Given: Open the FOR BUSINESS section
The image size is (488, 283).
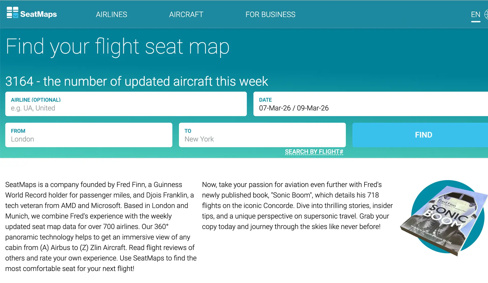Looking at the screenshot, I should pyautogui.click(x=270, y=15).
